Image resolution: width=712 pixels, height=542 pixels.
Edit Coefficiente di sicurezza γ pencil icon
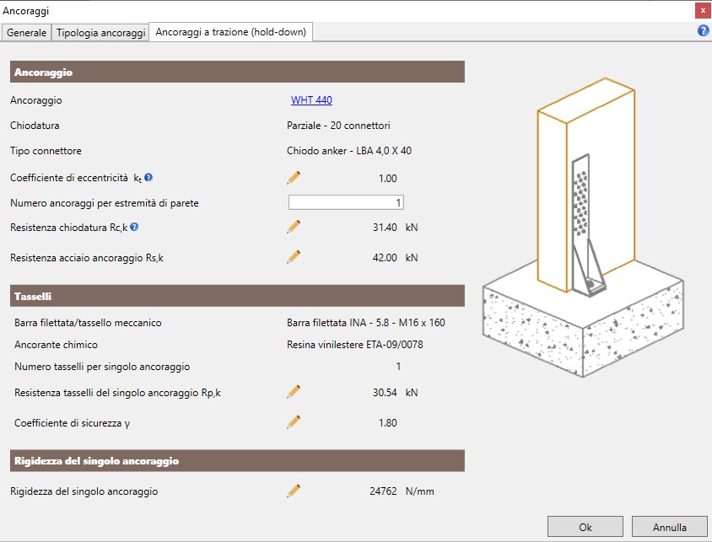(294, 422)
